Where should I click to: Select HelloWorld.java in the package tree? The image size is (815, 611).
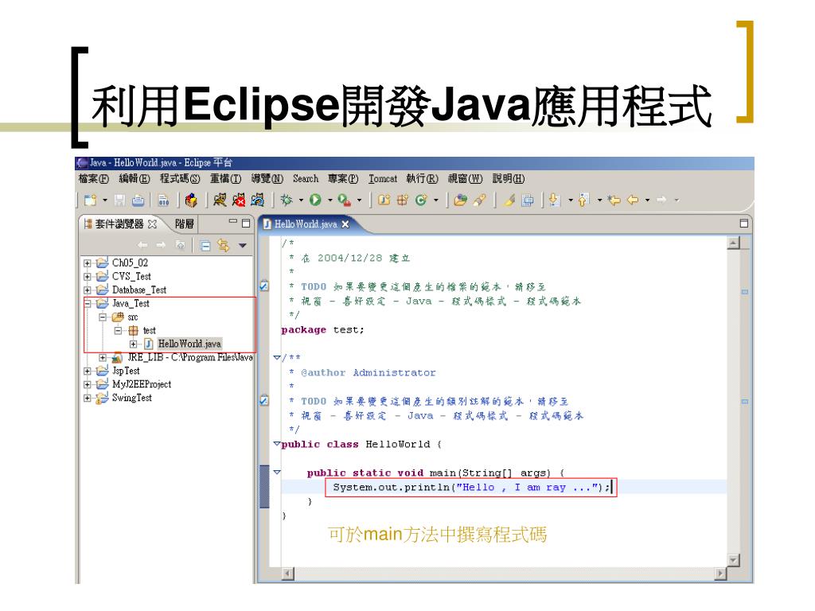point(189,344)
